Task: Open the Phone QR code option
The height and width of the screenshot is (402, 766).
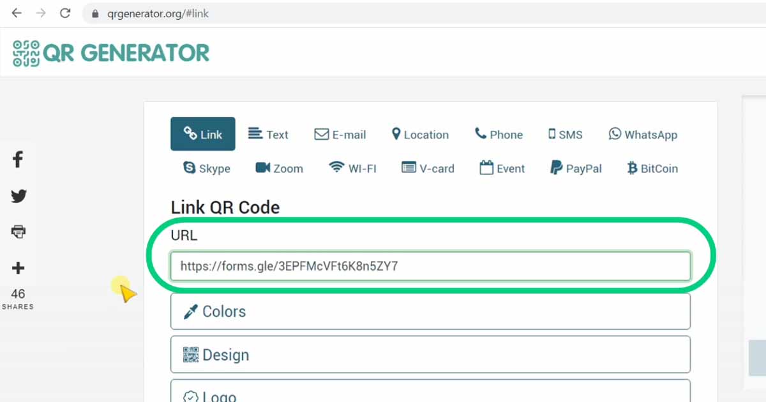Action: tap(499, 134)
